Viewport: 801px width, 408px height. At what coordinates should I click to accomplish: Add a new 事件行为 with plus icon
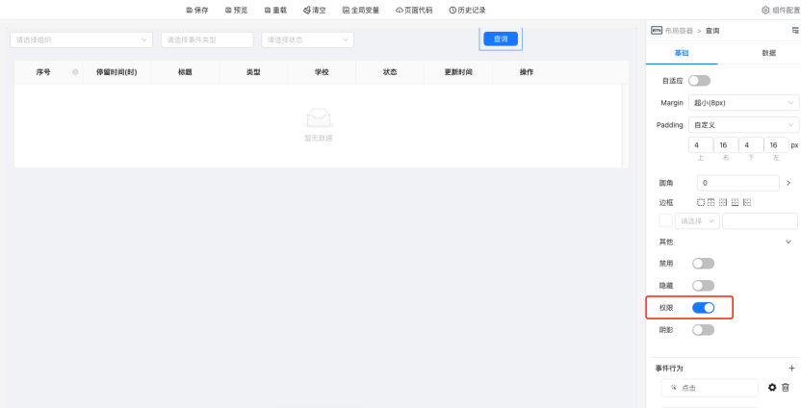pos(791,369)
